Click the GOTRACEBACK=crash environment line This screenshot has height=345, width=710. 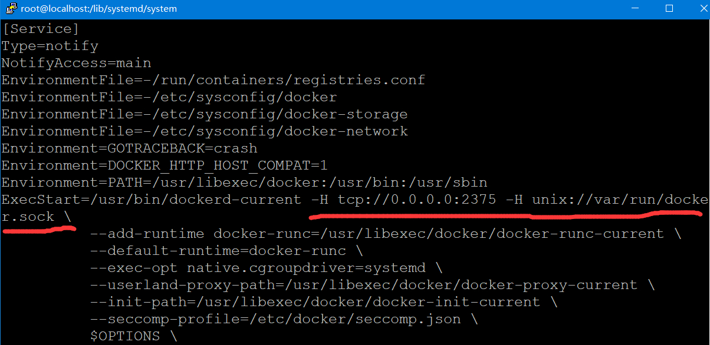[x=129, y=148]
